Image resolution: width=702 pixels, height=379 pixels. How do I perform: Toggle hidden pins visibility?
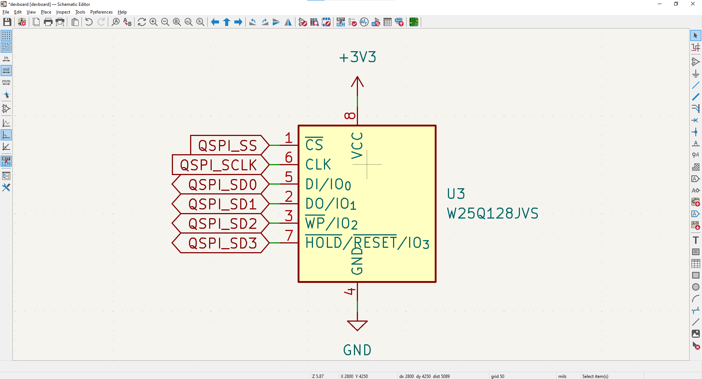click(x=6, y=109)
